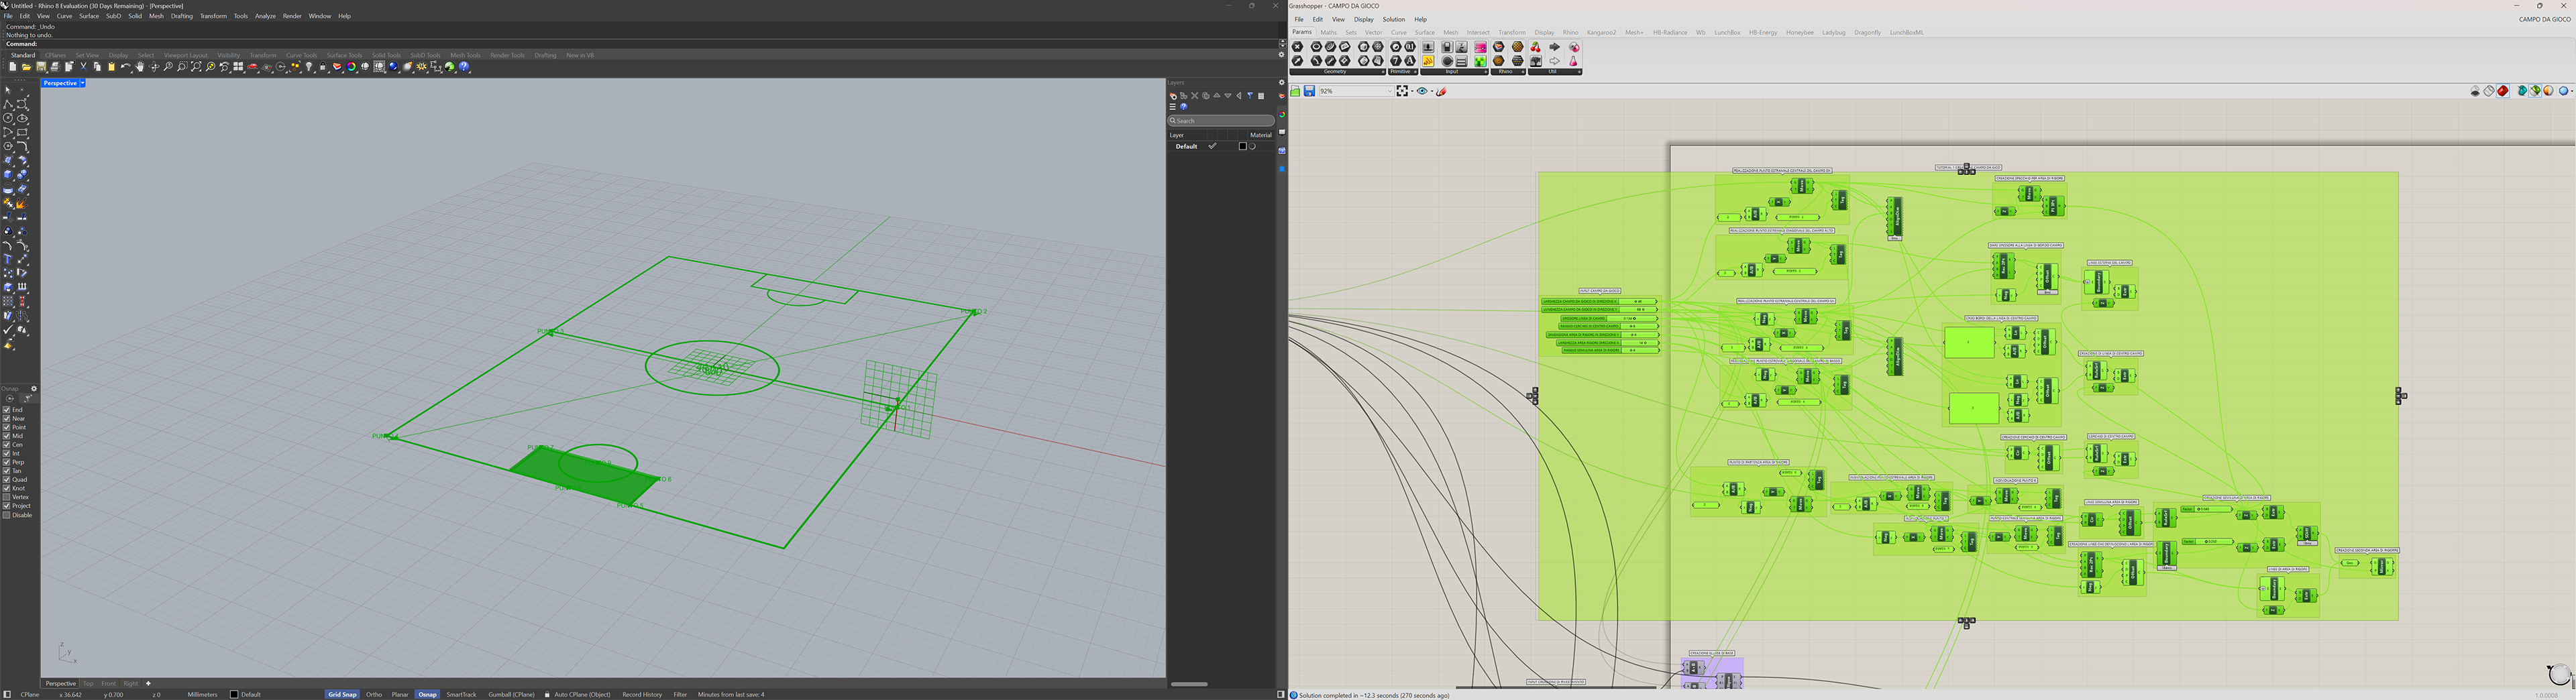Screen dimensions: 2576x700
Task: Toggle Grid Snap in the status bar
Action: (x=342, y=694)
